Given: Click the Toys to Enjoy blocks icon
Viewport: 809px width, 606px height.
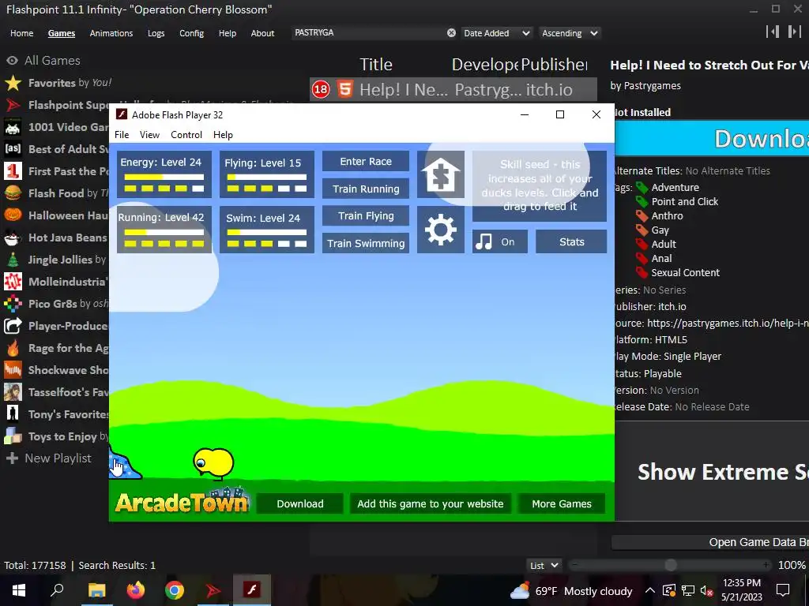Looking at the screenshot, I should (x=13, y=436).
